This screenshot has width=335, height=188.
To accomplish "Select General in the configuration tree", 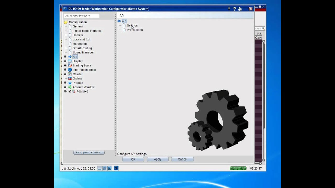I will point(78,26).
